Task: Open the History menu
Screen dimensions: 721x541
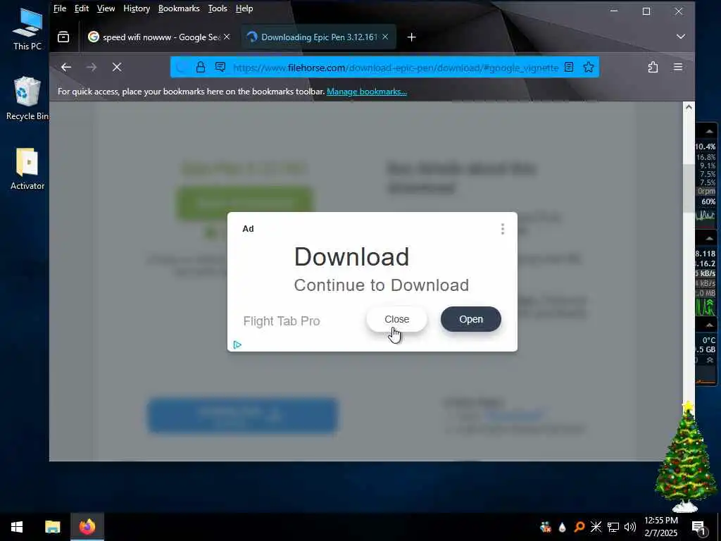Action: click(x=137, y=8)
